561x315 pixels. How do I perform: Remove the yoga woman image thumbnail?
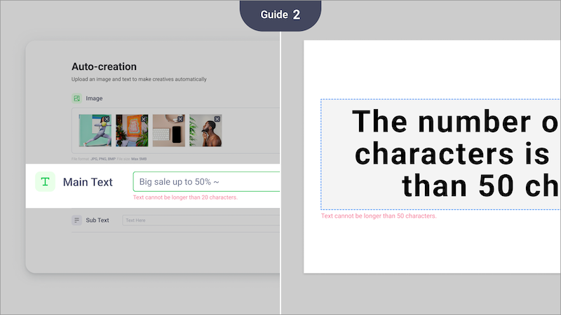point(106,120)
